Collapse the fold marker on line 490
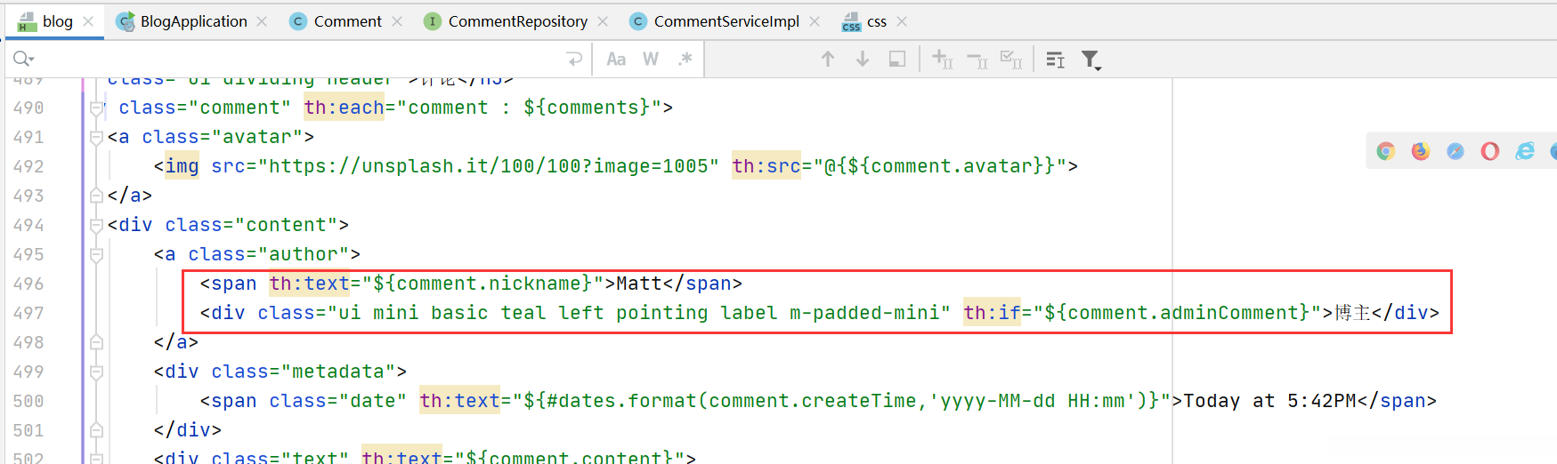The width and height of the screenshot is (1557, 464). pos(96,108)
